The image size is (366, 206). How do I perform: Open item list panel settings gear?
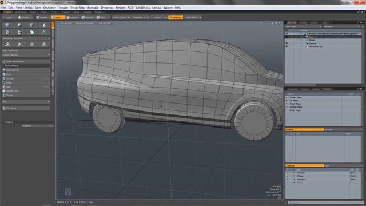point(361,23)
